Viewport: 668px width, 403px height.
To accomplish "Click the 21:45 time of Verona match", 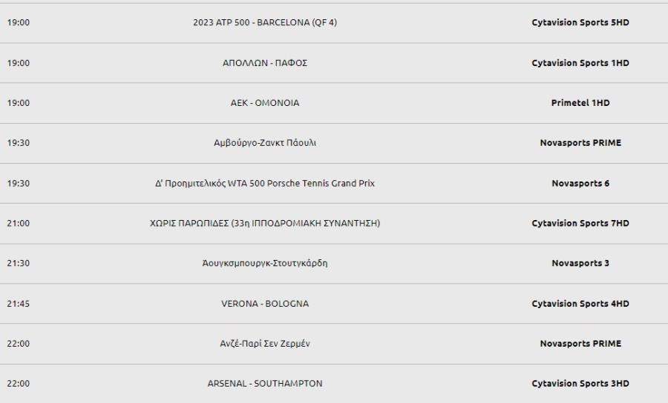I will coord(19,304).
